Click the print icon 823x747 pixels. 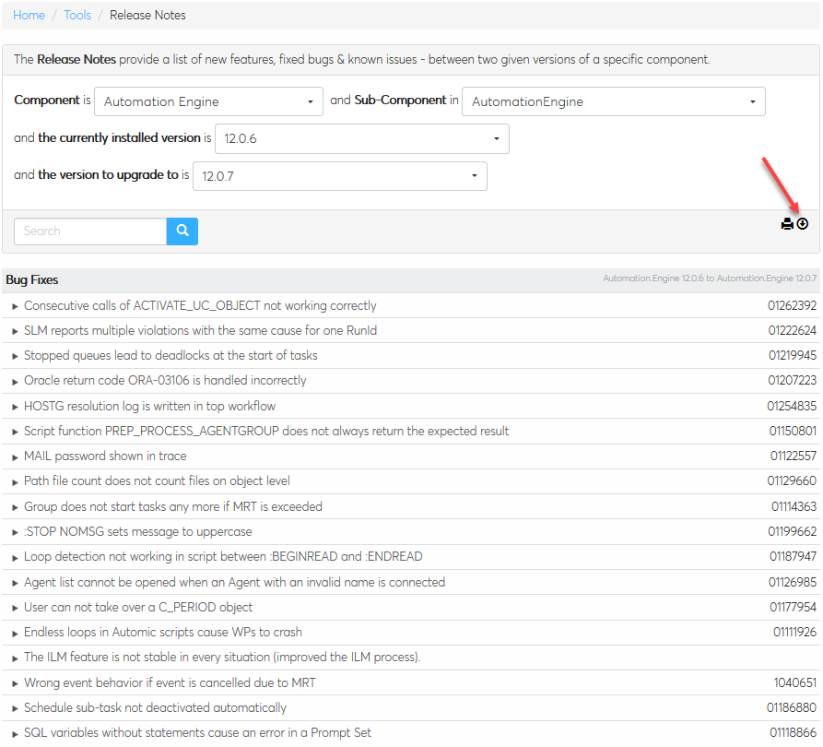point(787,224)
